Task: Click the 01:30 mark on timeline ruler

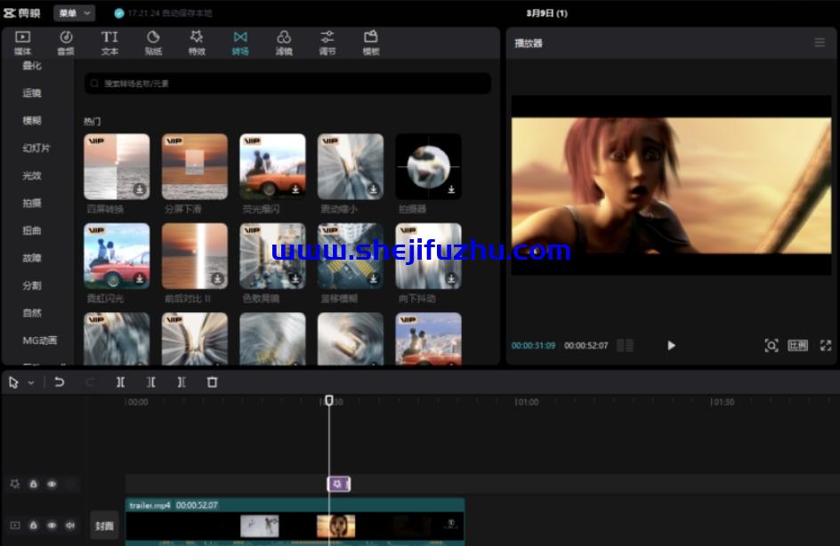Action: tap(723, 402)
